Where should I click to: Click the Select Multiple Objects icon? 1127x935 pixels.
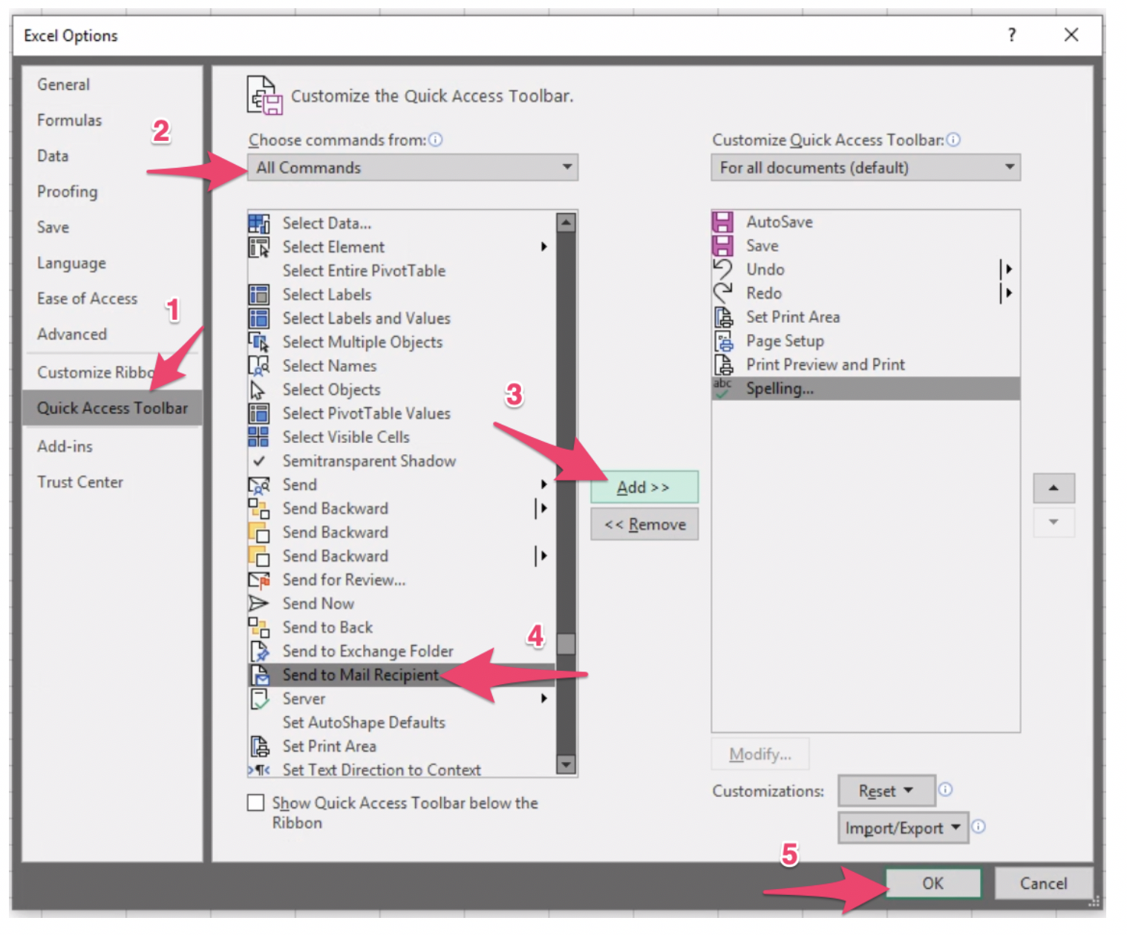click(258, 342)
